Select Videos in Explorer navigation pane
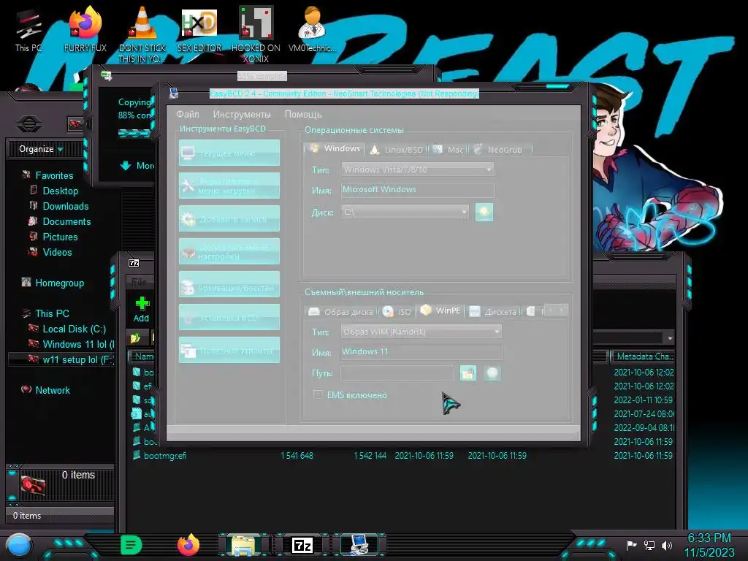The height and width of the screenshot is (561, 748). tap(57, 252)
